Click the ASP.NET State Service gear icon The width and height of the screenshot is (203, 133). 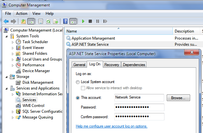pyautogui.click(x=68, y=44)
